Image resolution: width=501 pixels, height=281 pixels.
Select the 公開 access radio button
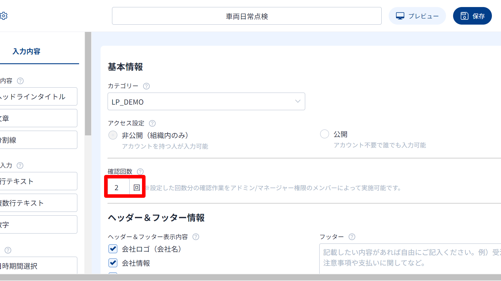[x=324, y=134]
